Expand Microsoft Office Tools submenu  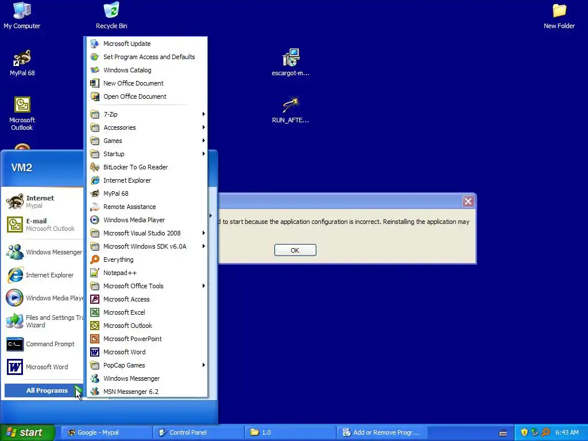point(146,286)
